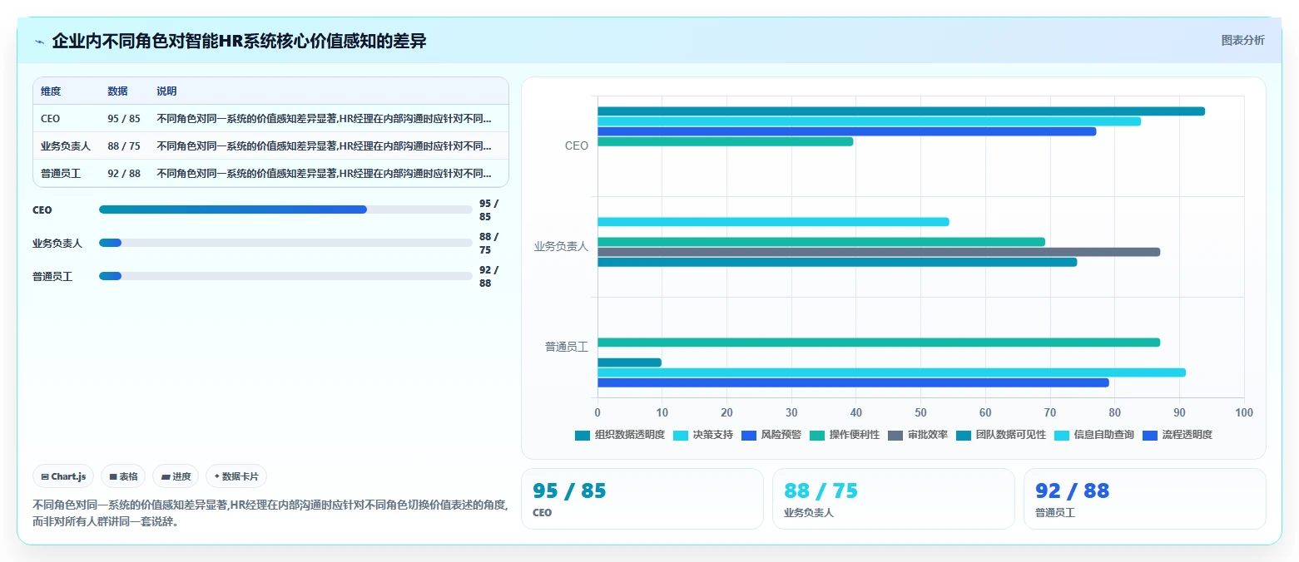Click the cyan bar in 业务负责人 chart group
Image resolution: width=1299 pixels, height=562 pixels.
pyautogui.click(x=773, y=222)
